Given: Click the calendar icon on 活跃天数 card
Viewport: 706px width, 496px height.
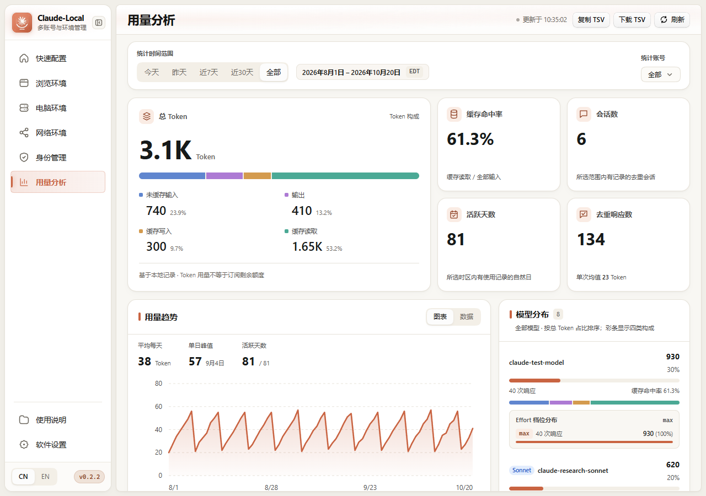Looking at the screenshot, I should (x=454, y=214).
